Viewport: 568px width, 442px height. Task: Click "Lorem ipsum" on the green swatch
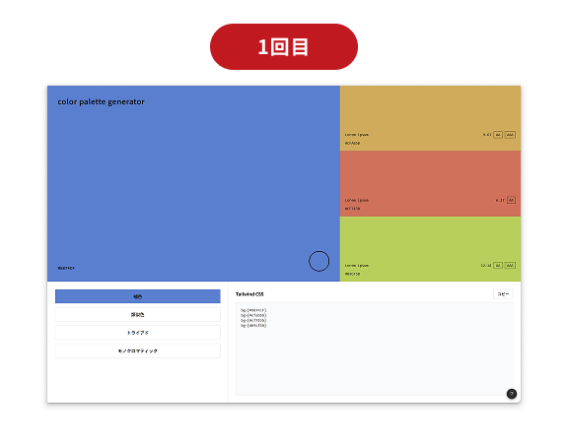[x=356, y=265]
